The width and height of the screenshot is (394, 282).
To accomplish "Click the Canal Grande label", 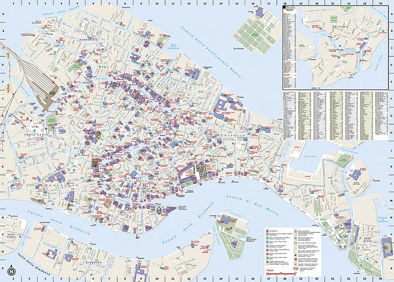I will [101, 79].
